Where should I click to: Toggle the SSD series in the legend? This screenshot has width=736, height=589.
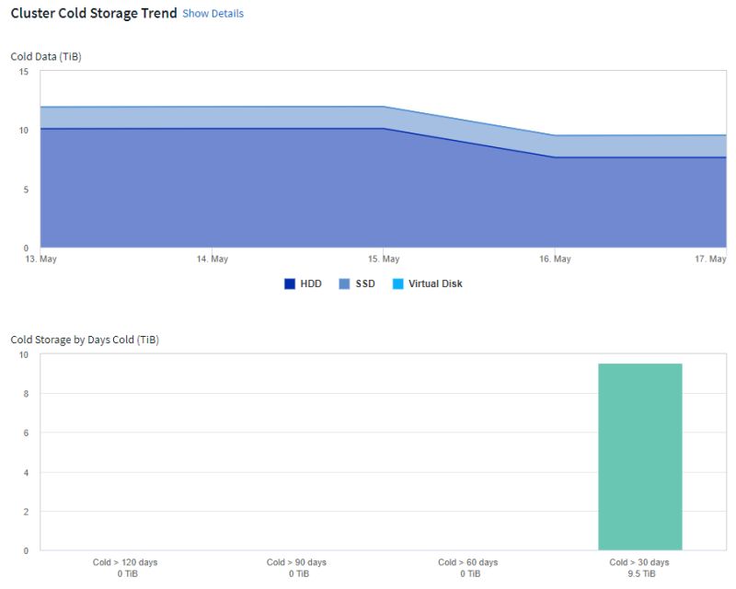362,283
